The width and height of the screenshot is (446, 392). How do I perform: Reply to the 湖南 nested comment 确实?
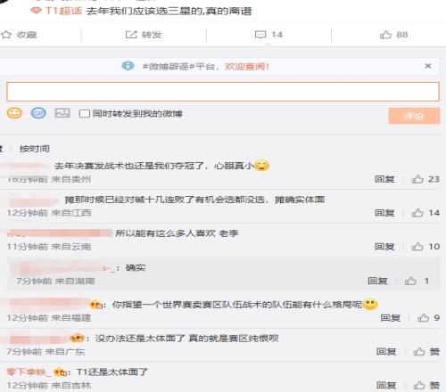pyautogui.click(x=377, y=281)
